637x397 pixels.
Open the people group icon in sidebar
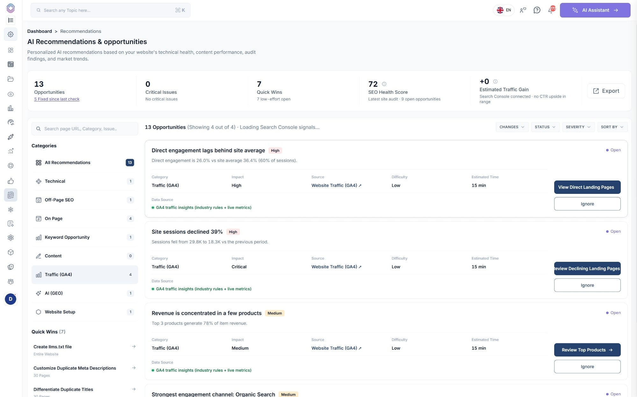[x=11, y=282]
